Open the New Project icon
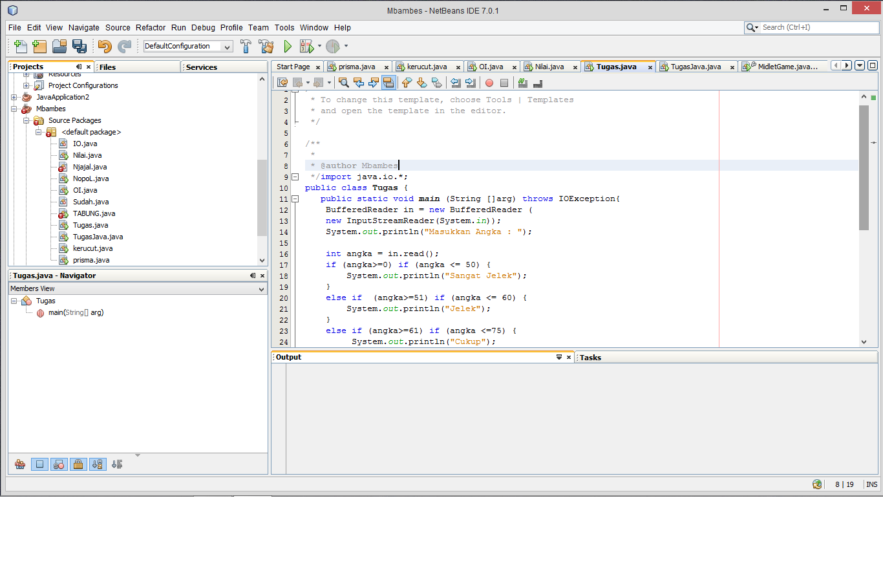The width and height of the screenshot is (883, 582). click(x=39, y=46)
